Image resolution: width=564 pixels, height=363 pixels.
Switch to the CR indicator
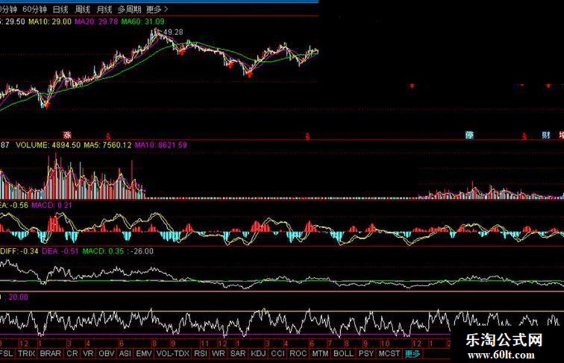[72, 353]
